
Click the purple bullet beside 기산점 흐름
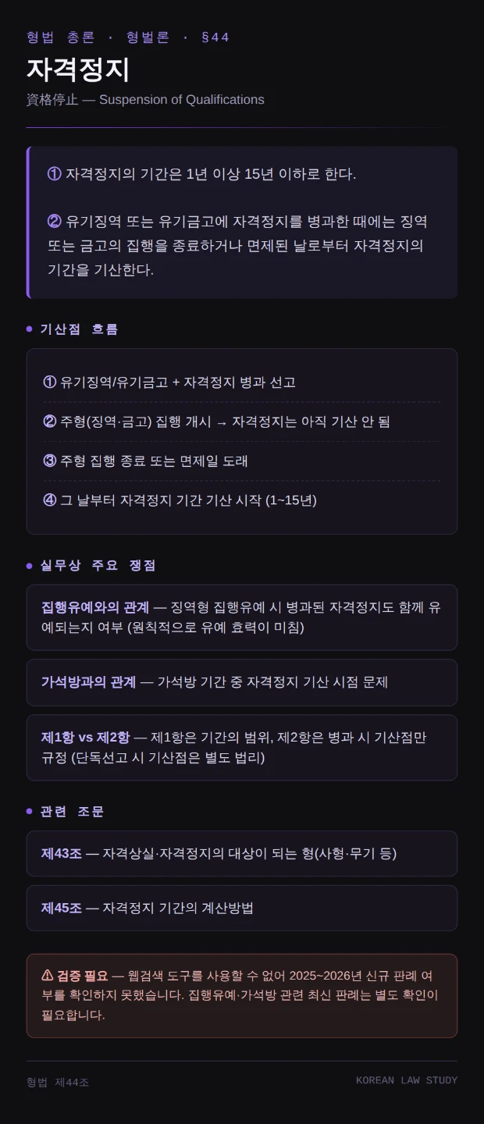[30, 329]
